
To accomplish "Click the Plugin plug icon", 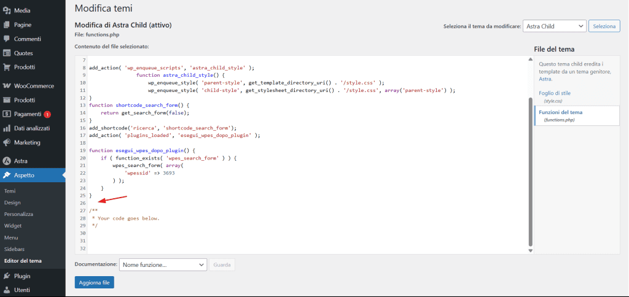I will (6, 276).
